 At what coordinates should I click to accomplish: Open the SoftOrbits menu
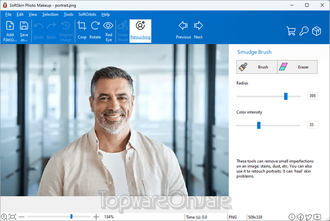pyautogui.click(x=87, y=14)
